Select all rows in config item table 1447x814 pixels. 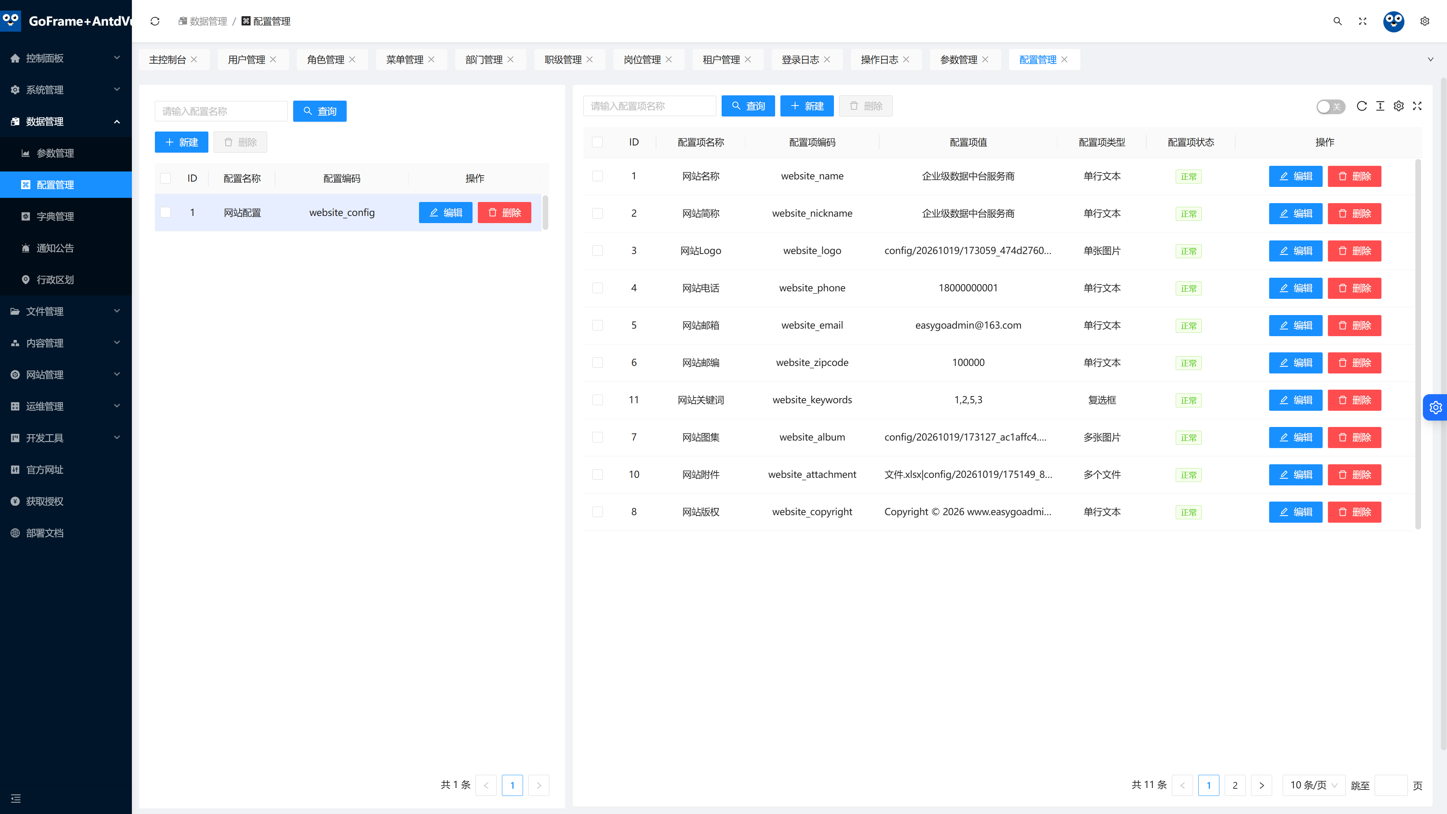597,142
